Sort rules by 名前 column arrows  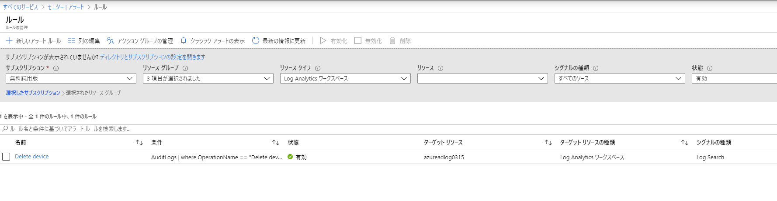(x=139, y=143)
